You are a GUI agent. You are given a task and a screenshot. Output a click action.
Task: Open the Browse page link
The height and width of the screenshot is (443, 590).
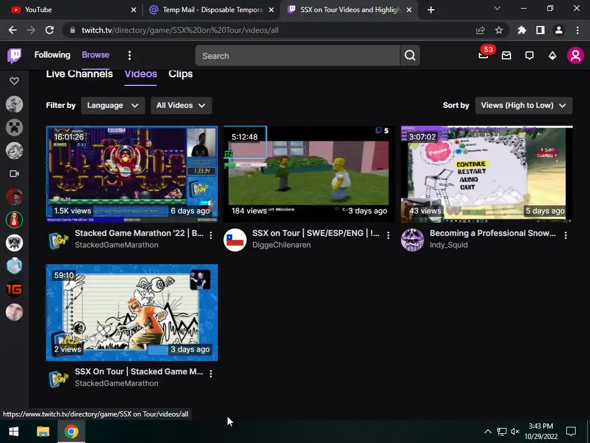tap(96, 55)
